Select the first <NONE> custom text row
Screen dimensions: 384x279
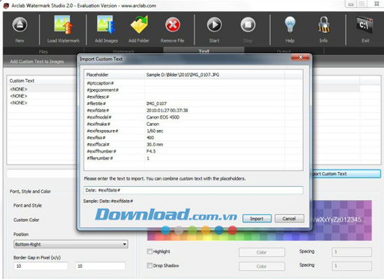pos(42,89)
